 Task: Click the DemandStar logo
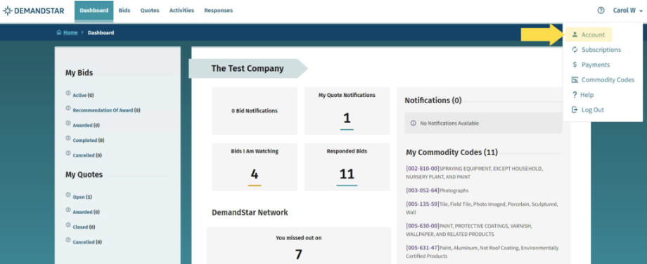click(x=34, y=11)
